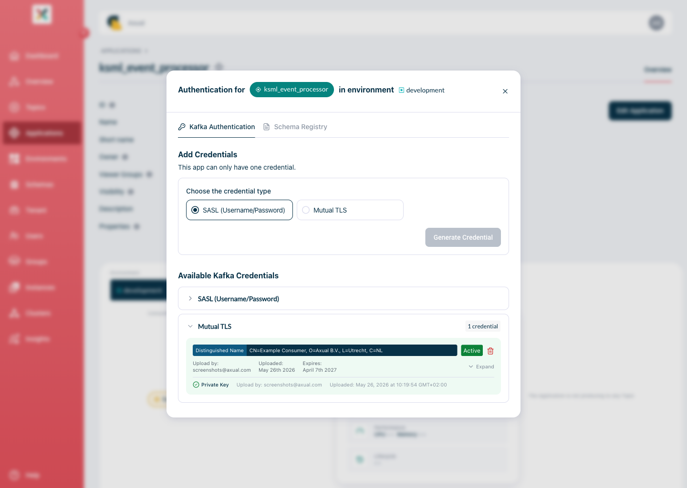Viewport: 687px width, 488px height.
Task: Click the private key upload timestamp text
Action: 388,385
